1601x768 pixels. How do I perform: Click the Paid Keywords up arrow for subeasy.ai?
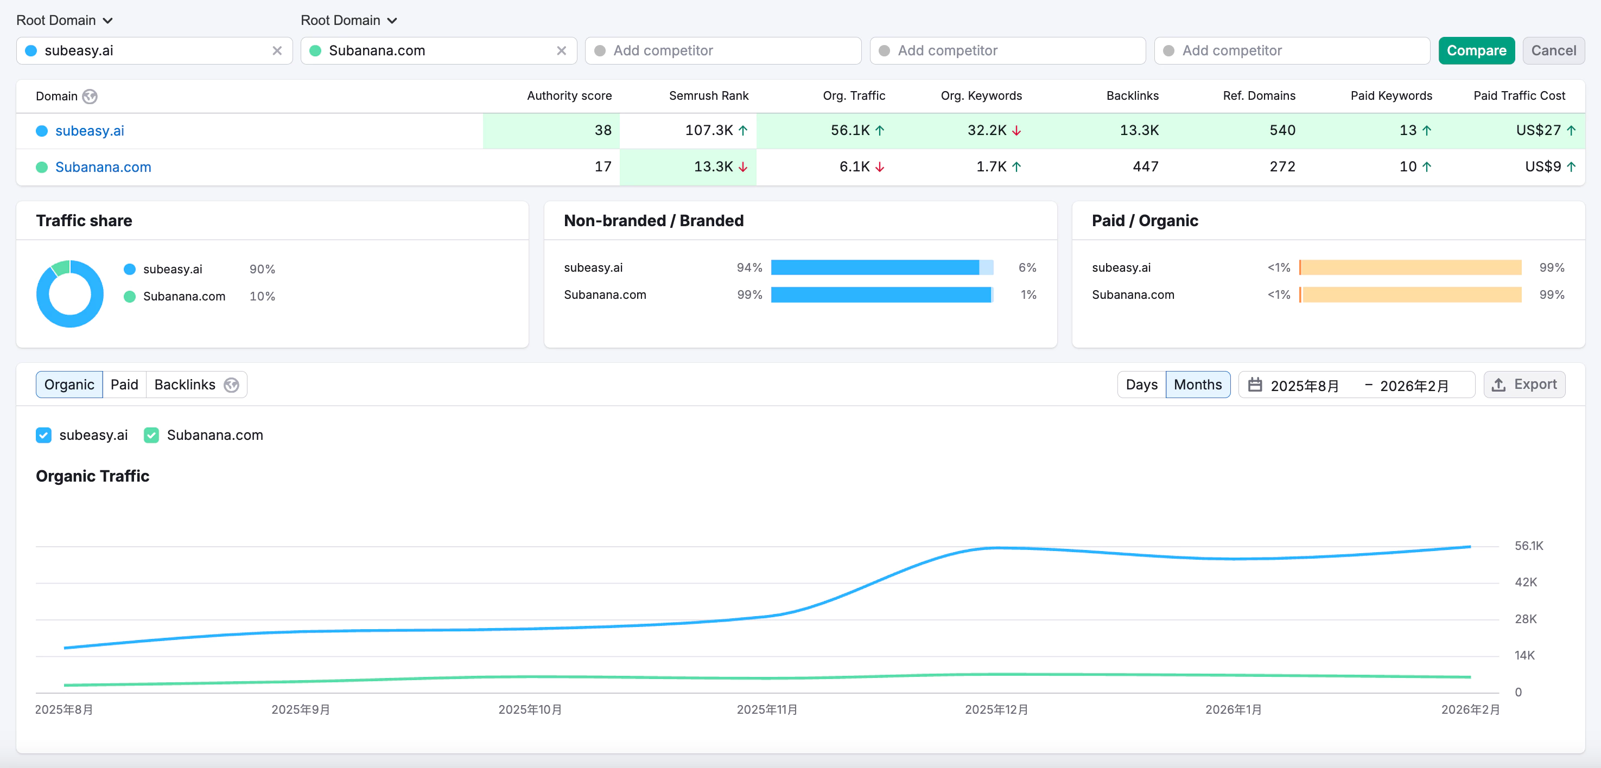(1426, 131)
